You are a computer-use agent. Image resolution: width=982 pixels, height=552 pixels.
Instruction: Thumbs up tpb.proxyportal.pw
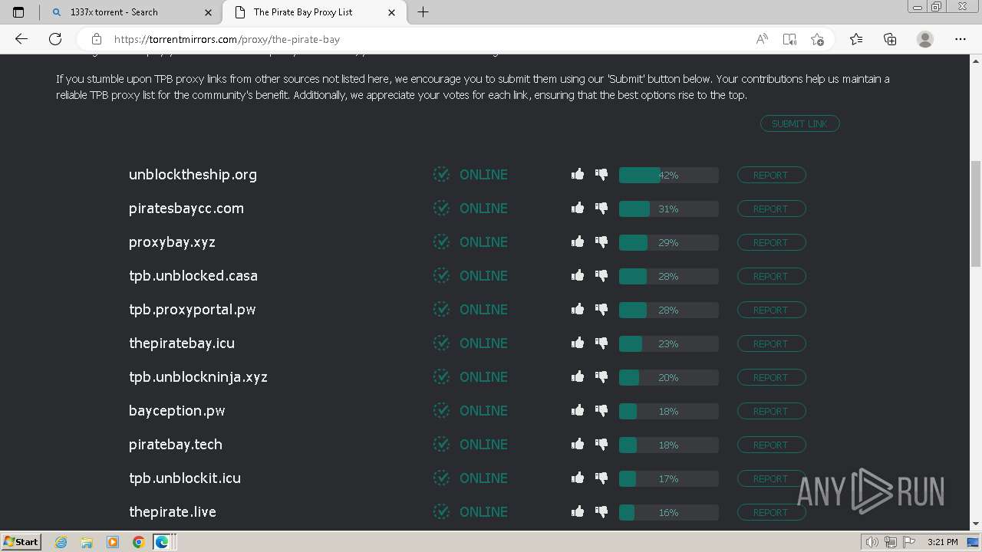pos(578,309)
